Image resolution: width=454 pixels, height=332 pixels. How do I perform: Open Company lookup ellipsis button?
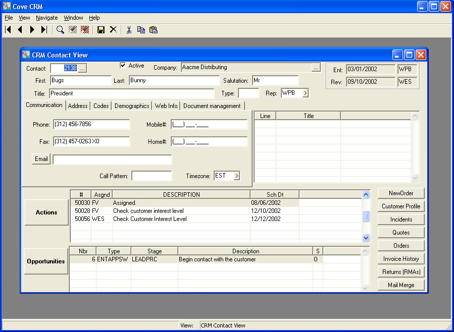click(x=316, y=68)
